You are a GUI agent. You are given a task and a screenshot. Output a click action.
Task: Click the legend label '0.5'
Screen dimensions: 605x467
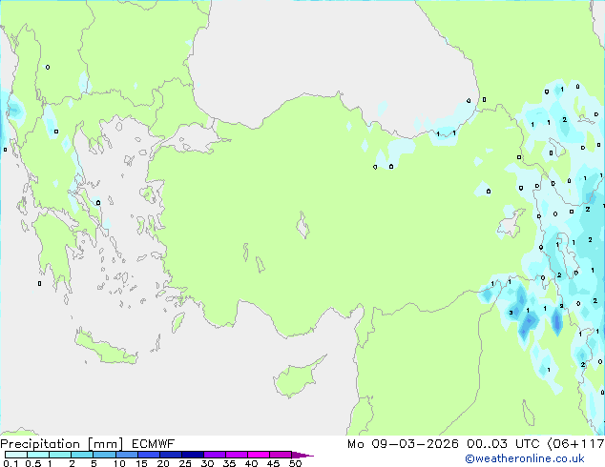32,463
